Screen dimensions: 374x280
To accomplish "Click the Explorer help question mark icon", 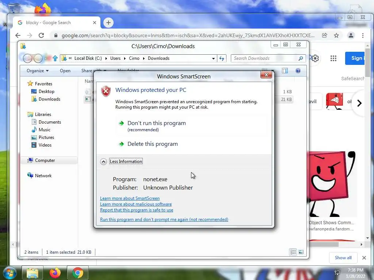I will pos(298,71).
